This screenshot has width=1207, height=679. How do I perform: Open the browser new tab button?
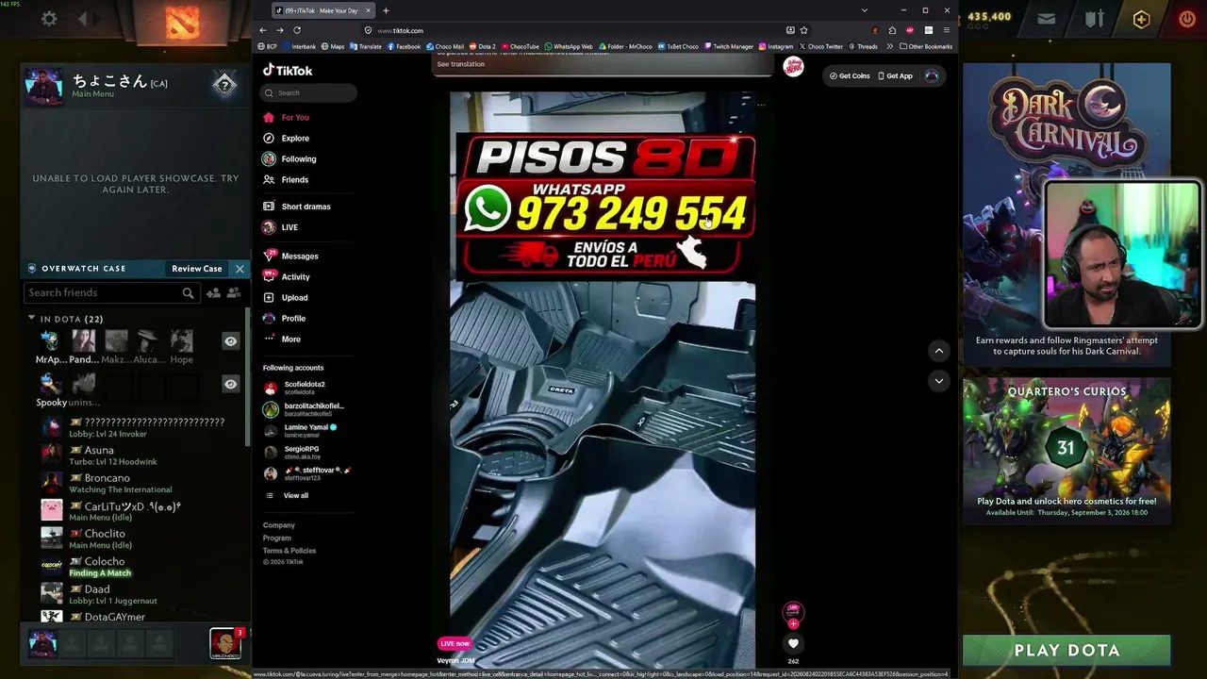pyautogui.click(x=386, y=10)
